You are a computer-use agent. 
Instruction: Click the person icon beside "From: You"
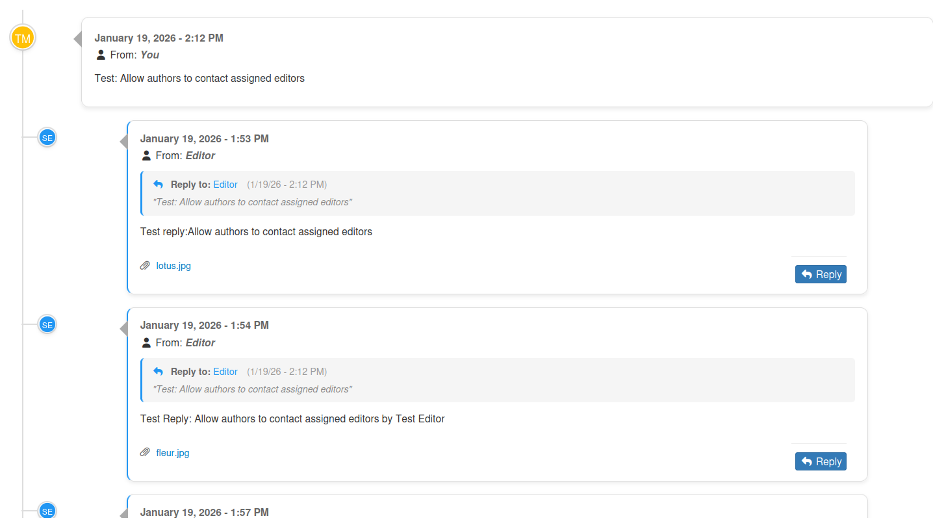(101, 55)
